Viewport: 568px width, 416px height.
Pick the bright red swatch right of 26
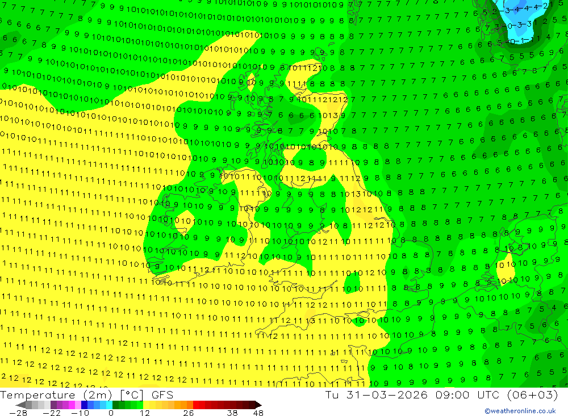click(196, 405)
